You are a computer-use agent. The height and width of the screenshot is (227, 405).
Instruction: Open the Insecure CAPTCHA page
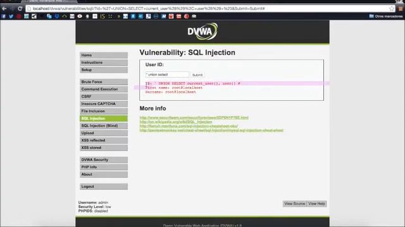coord(104,103)
